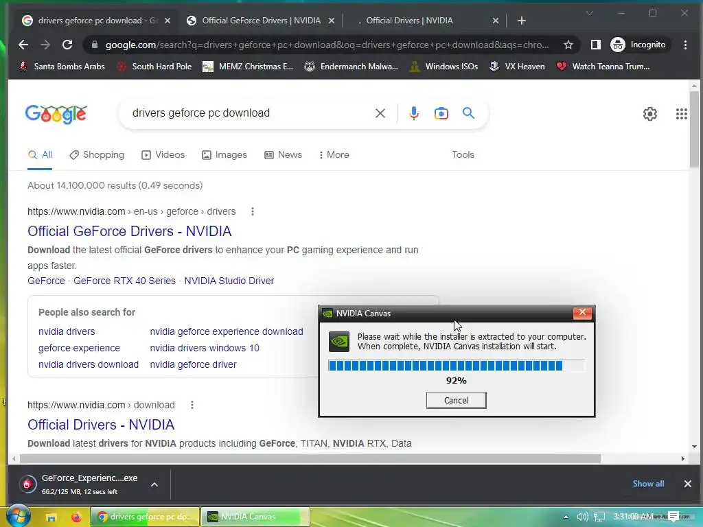Reload the page with the refresh icon
The width and height of the screenshot is (703, 527).
tap(67, 45)
